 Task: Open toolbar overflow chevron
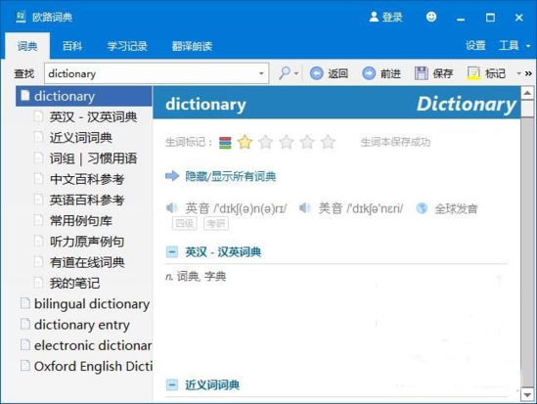(528, 73)
